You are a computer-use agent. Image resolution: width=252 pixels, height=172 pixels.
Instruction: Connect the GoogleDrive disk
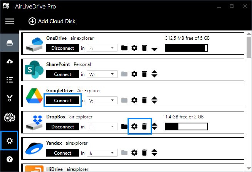[x=62, y=100]
